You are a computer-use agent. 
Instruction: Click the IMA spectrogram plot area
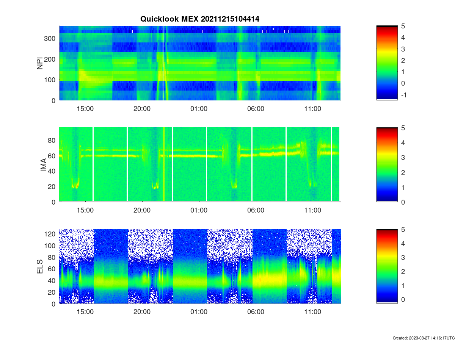click(200, 164)
